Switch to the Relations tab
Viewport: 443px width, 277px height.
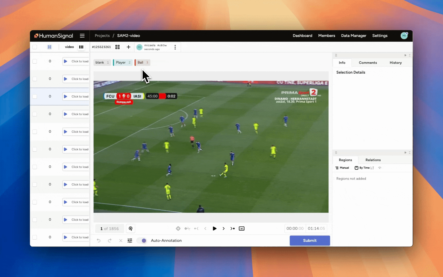pyautogui.click(x=373, y=160)
